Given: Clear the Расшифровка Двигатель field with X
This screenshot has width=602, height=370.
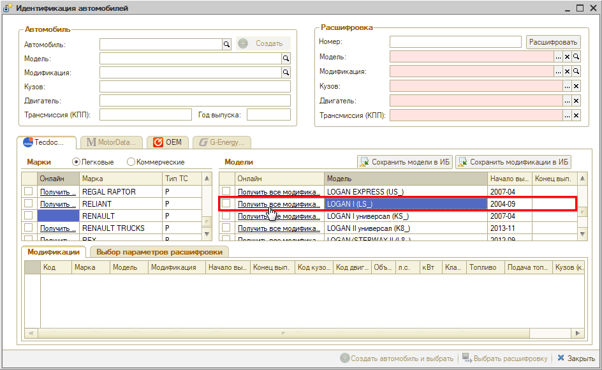Looking at the screenshot, I should [576, 101].
